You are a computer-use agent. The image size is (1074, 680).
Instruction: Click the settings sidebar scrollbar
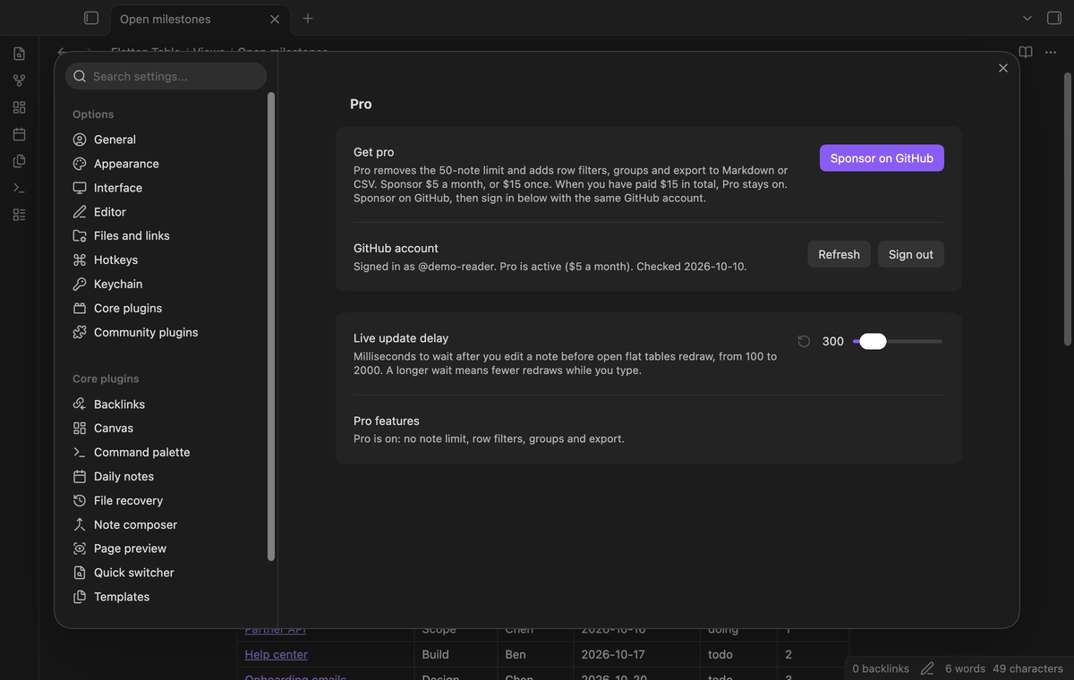[271, 327]
